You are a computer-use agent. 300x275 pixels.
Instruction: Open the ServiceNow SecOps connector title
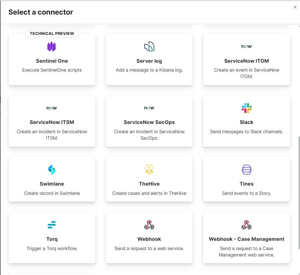click(149, 122)
